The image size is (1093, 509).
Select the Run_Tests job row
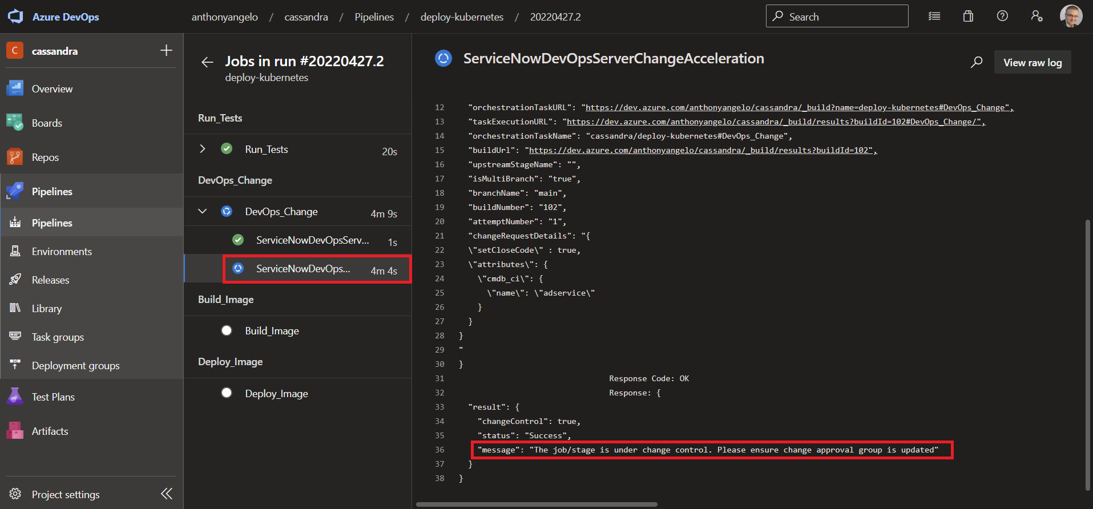click(297, 150)
